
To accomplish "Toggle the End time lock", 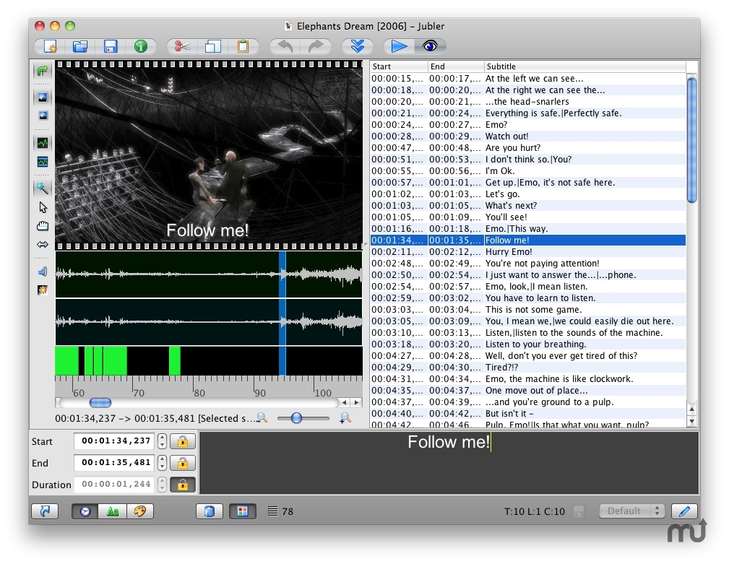I will click(x=183, y=463).
